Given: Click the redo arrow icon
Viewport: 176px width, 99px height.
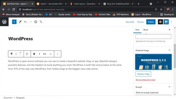Looking at the screenshot, I should (31, 22).
